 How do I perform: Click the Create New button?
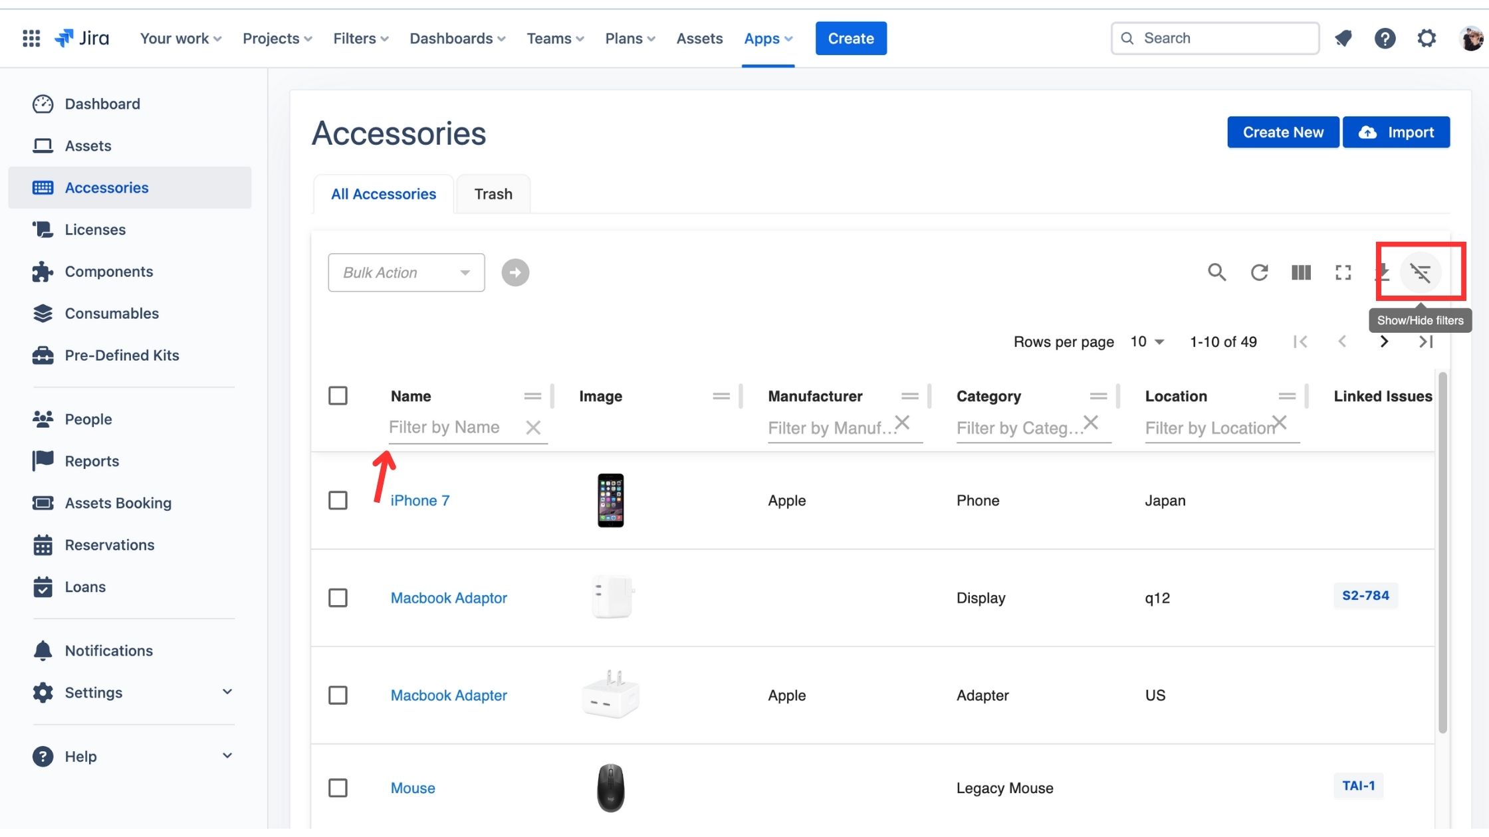point(1282,132)
